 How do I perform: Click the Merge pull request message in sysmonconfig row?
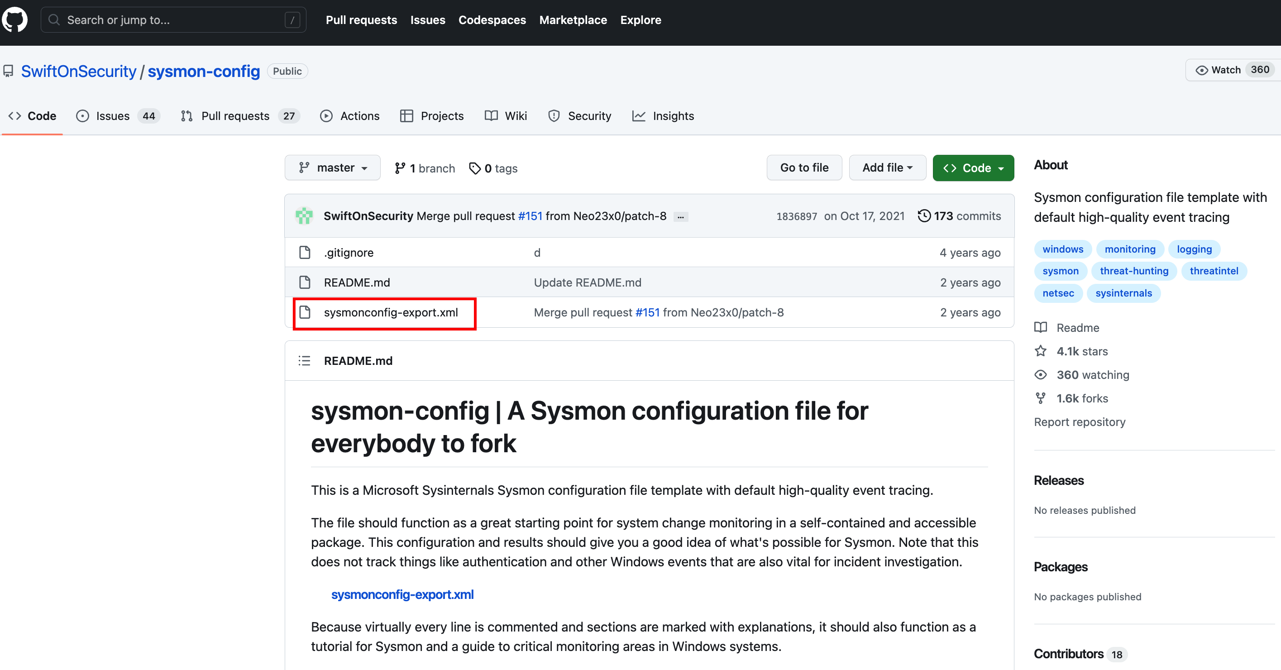[659, 312]
